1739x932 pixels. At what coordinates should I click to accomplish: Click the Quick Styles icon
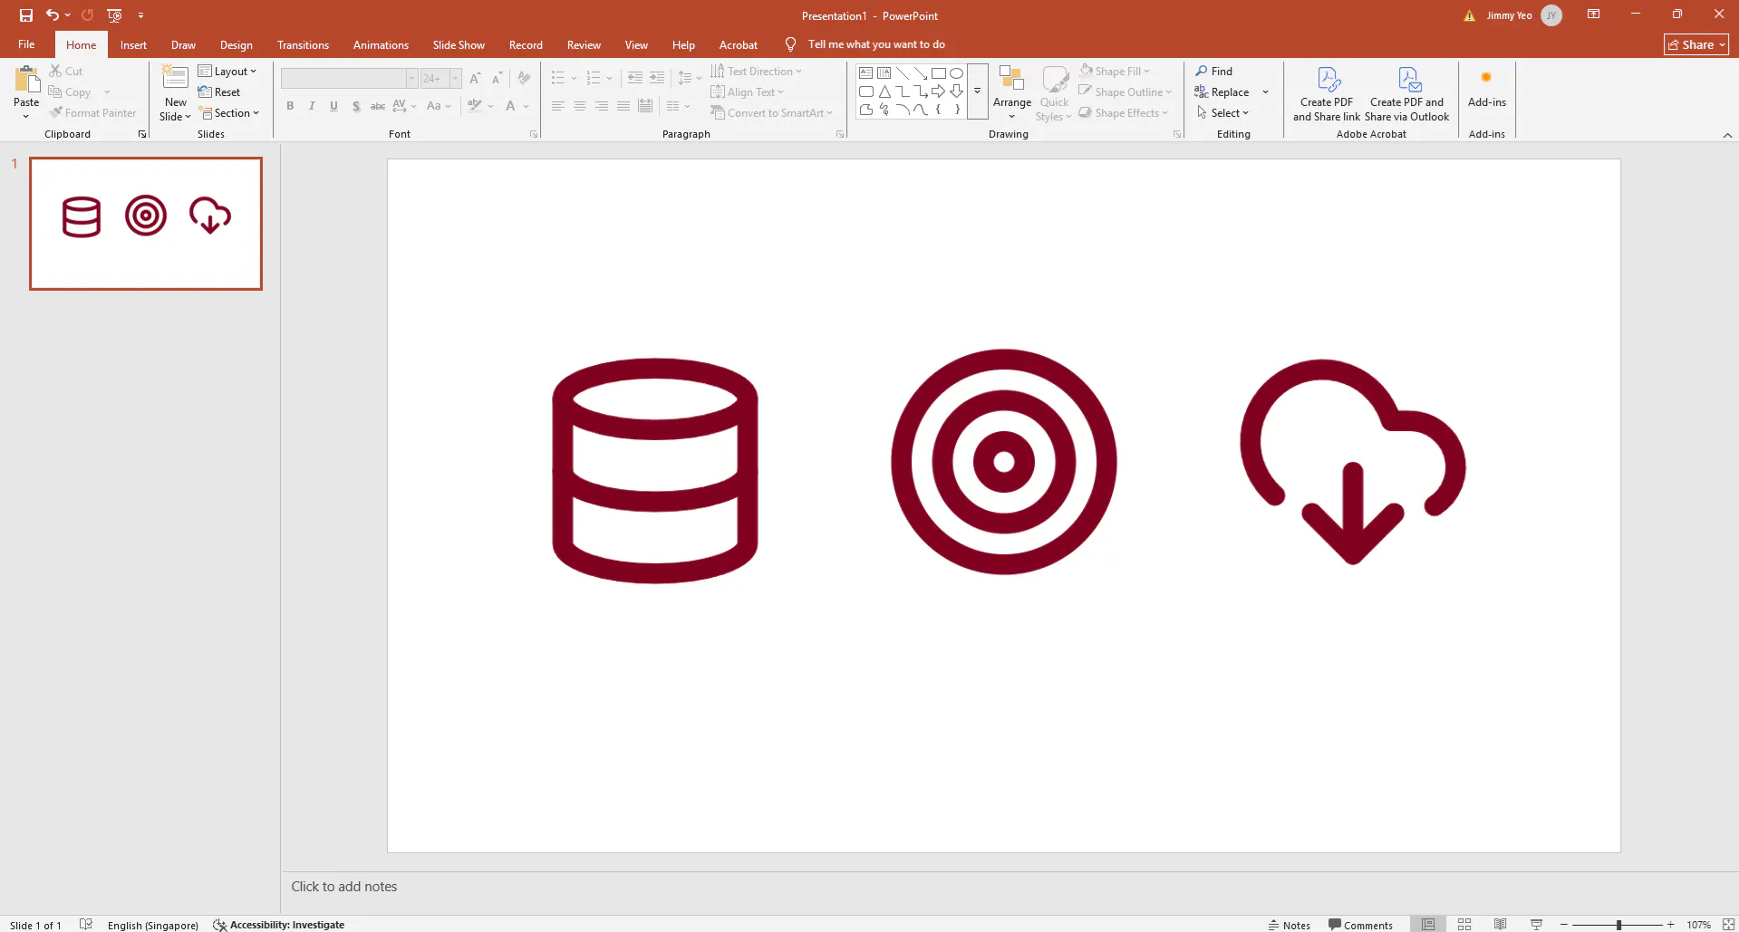tap(1055, 79)
